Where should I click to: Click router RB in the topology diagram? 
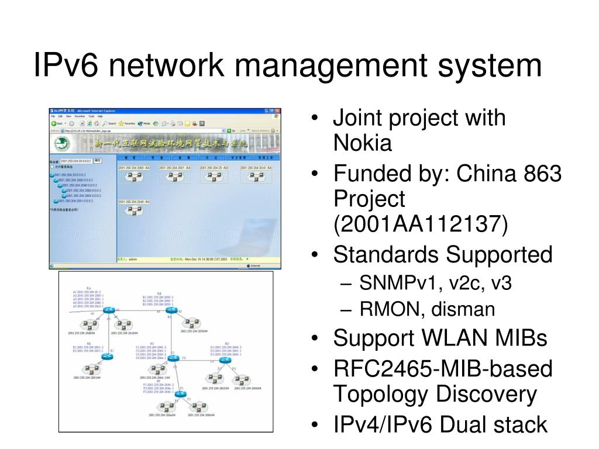tap(171, 310)
